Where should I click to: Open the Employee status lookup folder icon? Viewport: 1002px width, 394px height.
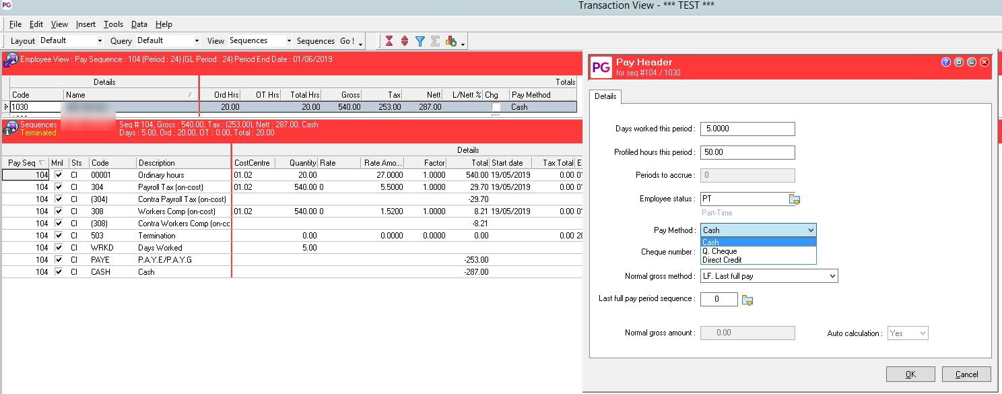click(x=795, y=199)
